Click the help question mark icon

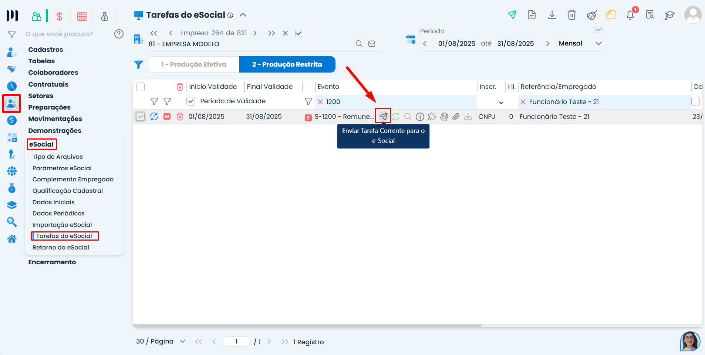click(119, 34)
